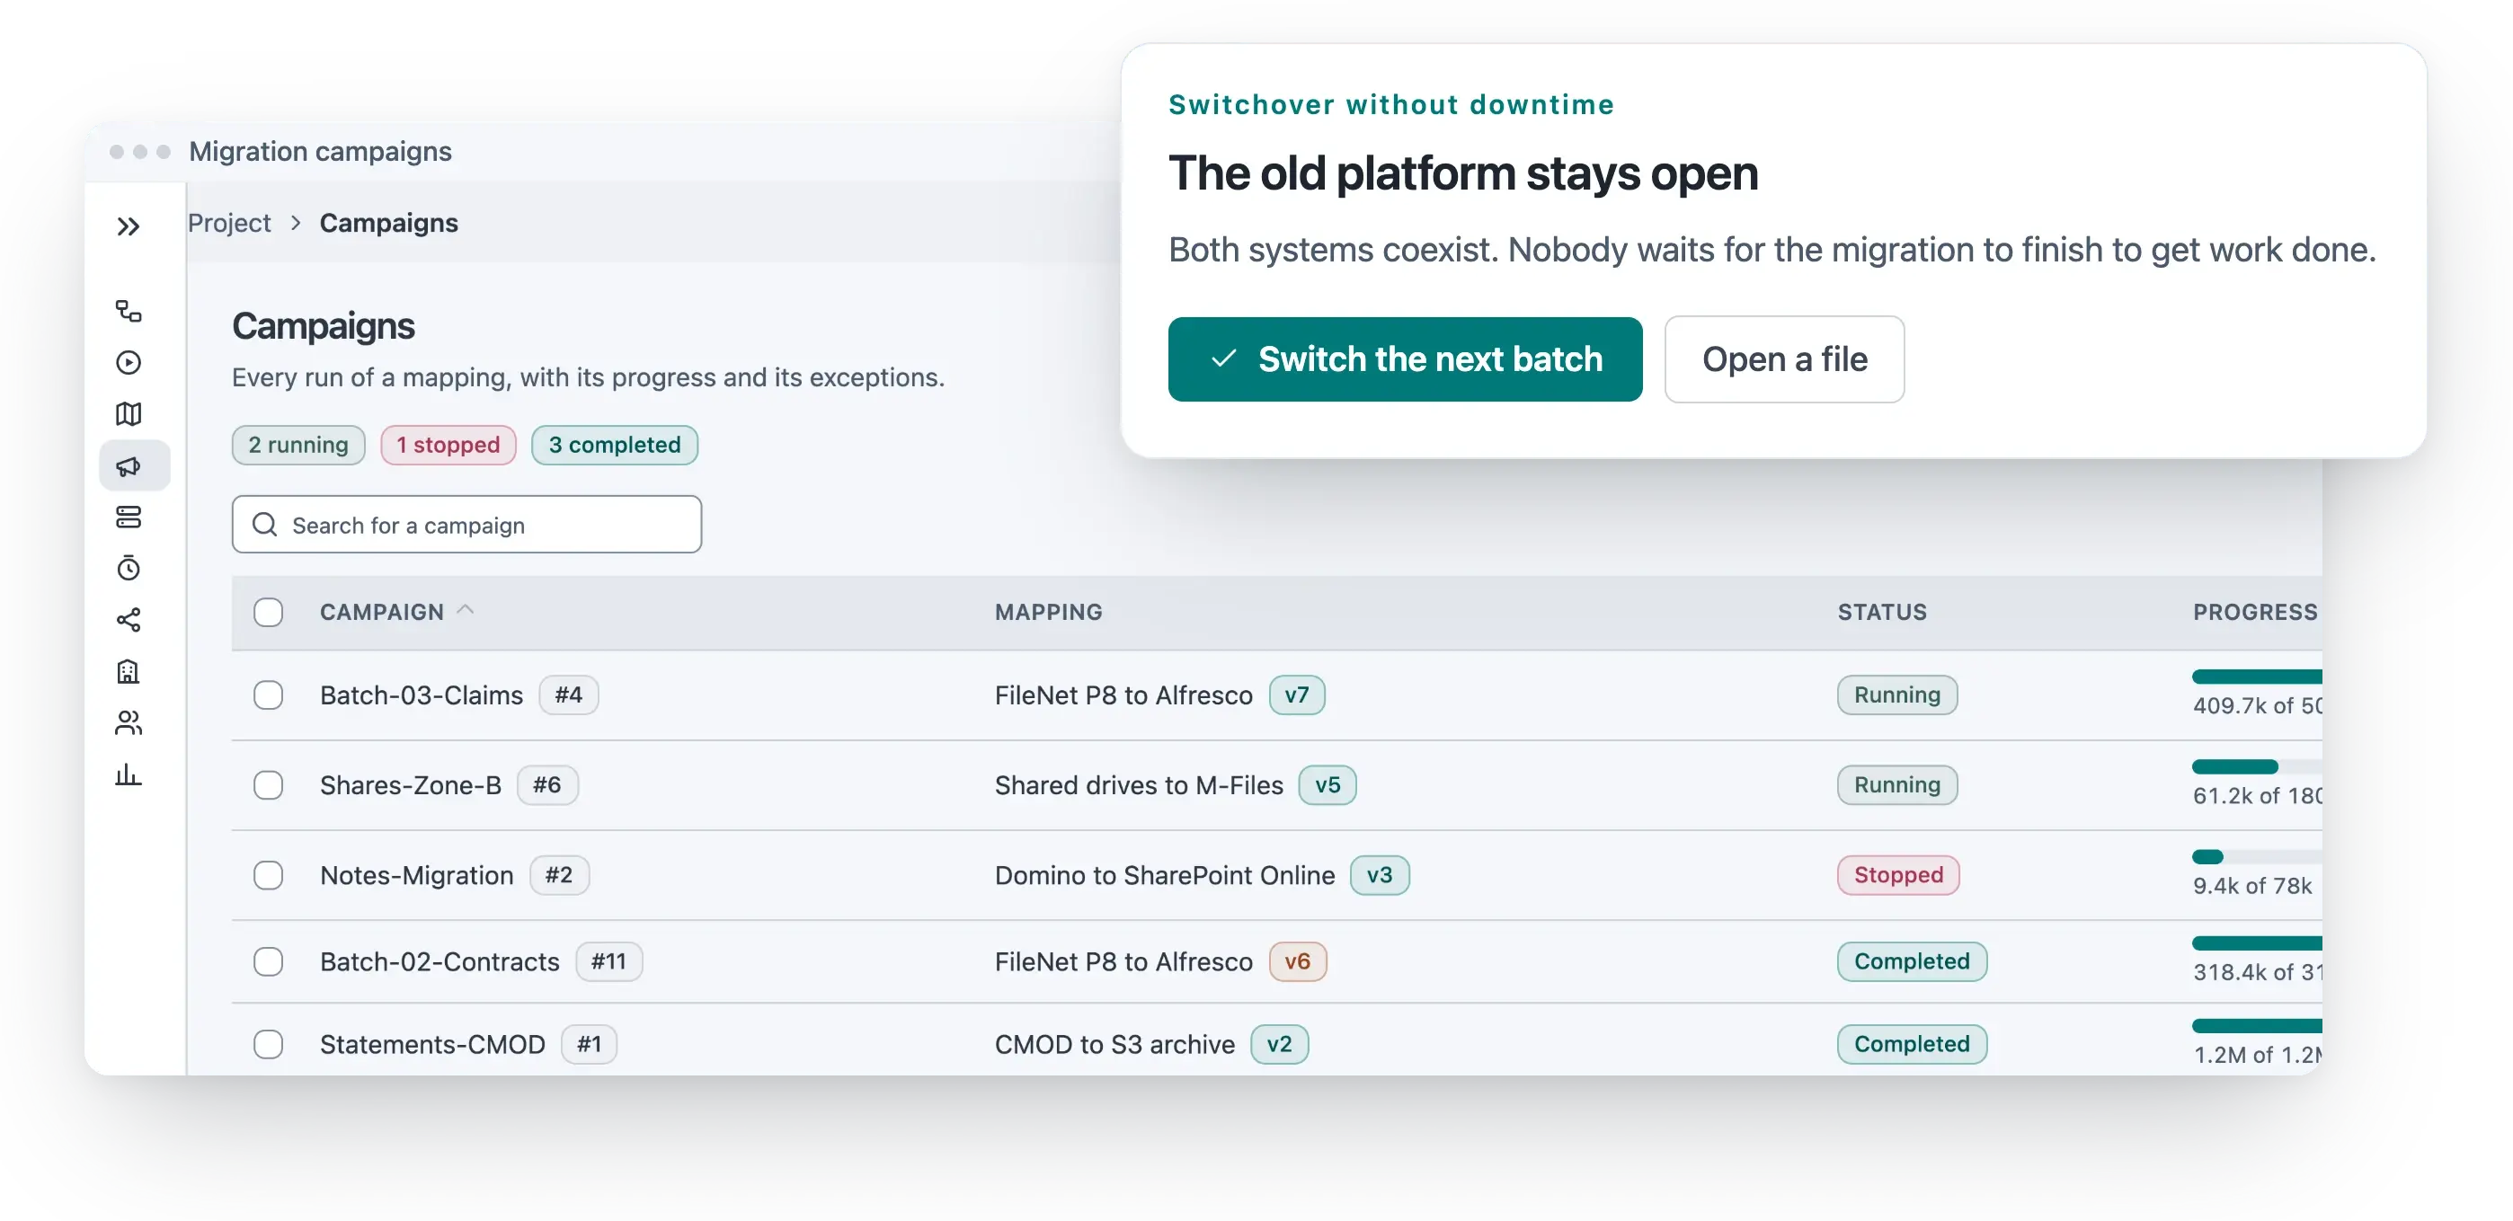Open the bar chart statistics sidebar icon
Viewport: 2513px width, 1221px height.
(x=128, y=775)
